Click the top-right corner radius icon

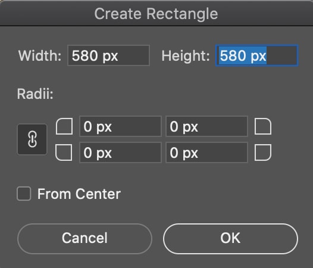pos(263,126)
